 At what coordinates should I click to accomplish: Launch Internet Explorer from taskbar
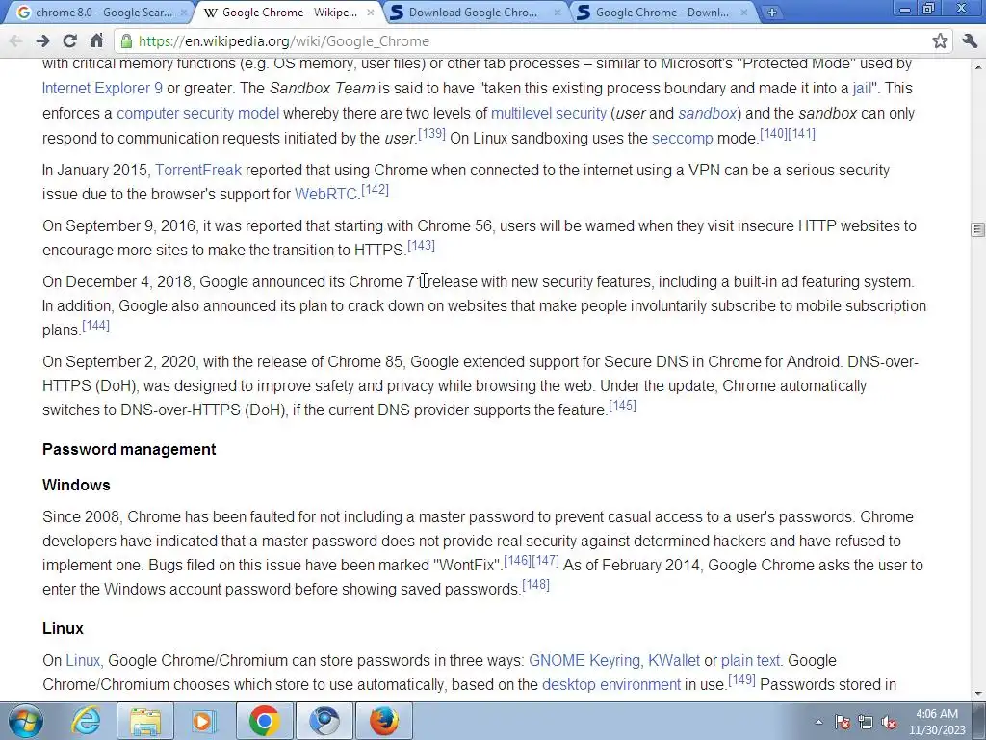click(x=86, y=721)
